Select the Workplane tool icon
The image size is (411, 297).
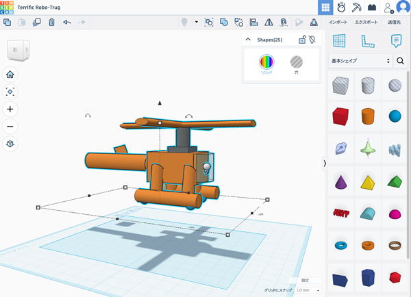339,41
